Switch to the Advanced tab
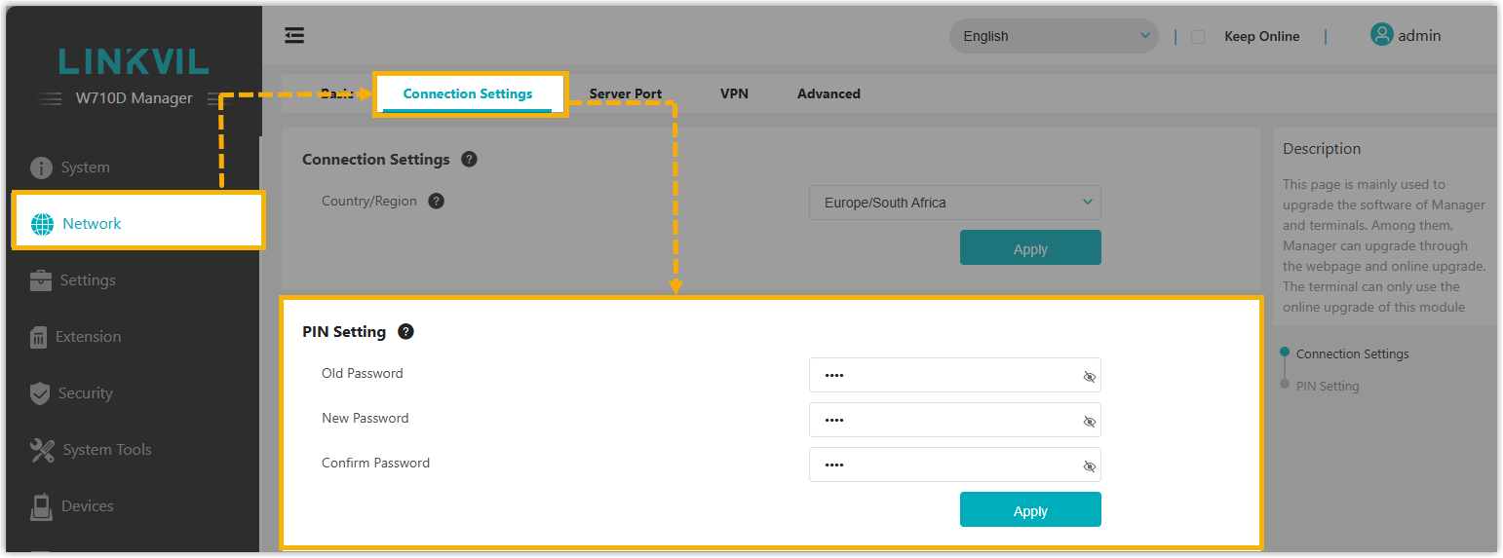The width and height of the screenshot is (1503, 558). tap(829, 94)
